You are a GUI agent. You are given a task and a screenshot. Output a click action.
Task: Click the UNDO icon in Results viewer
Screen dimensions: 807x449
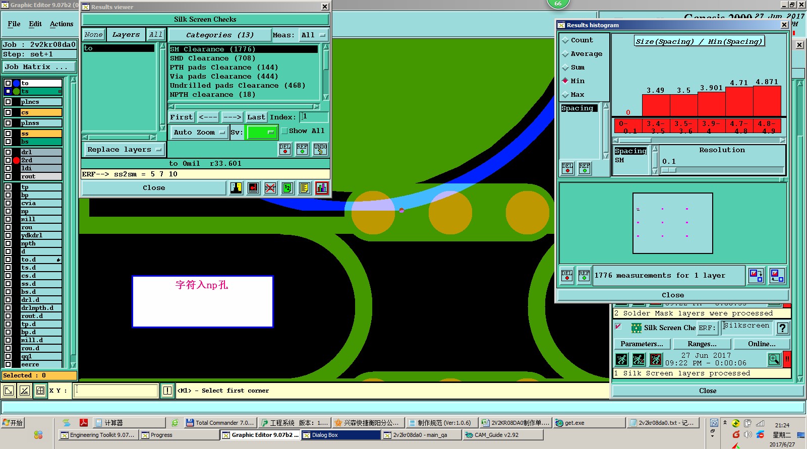(x=320, y=149)
